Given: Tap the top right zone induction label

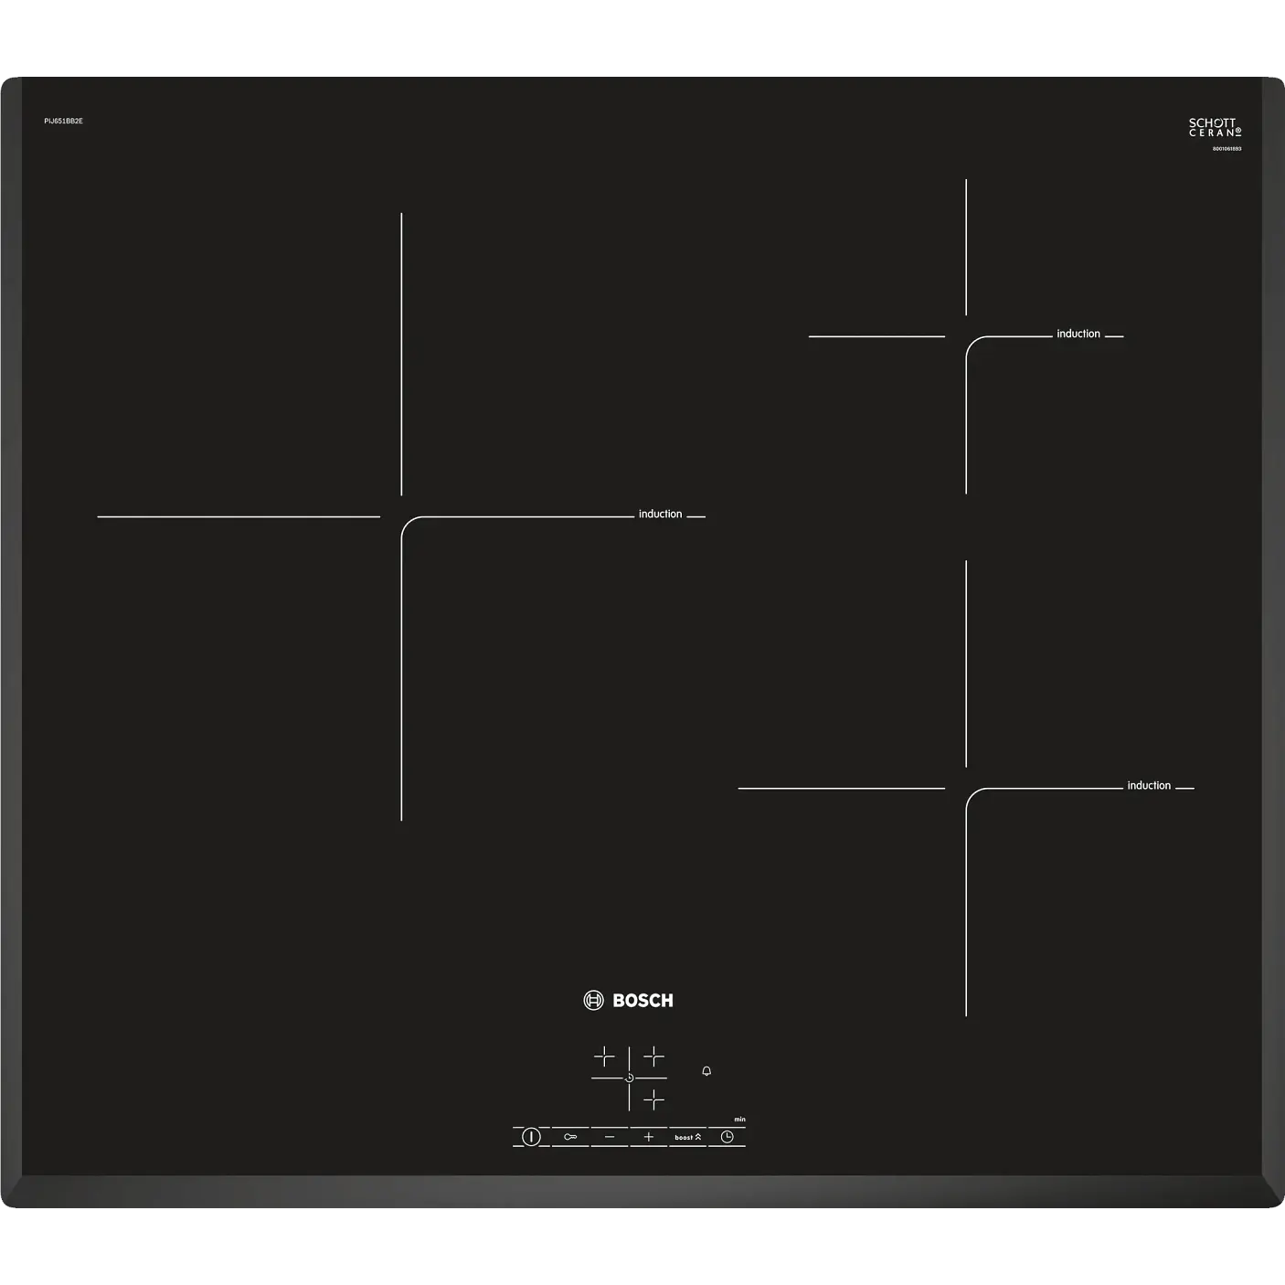Looking at the screenshot, I should coord(1078,334).
